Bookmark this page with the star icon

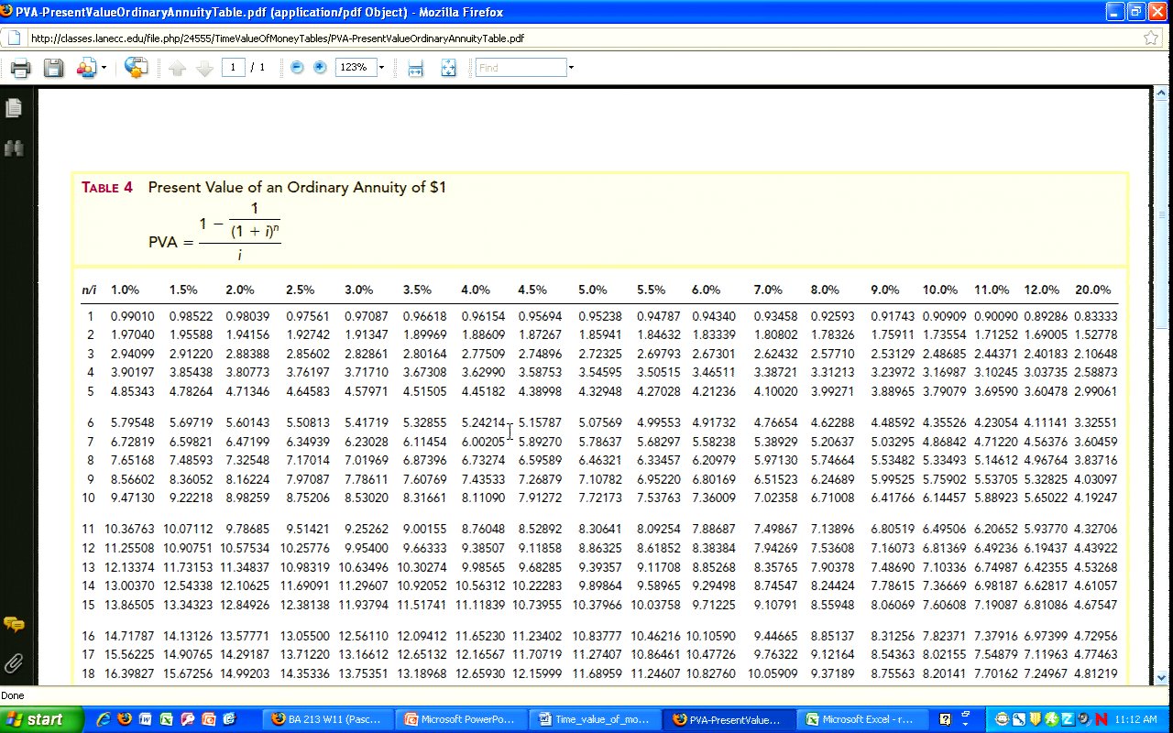pos(1151,38)
